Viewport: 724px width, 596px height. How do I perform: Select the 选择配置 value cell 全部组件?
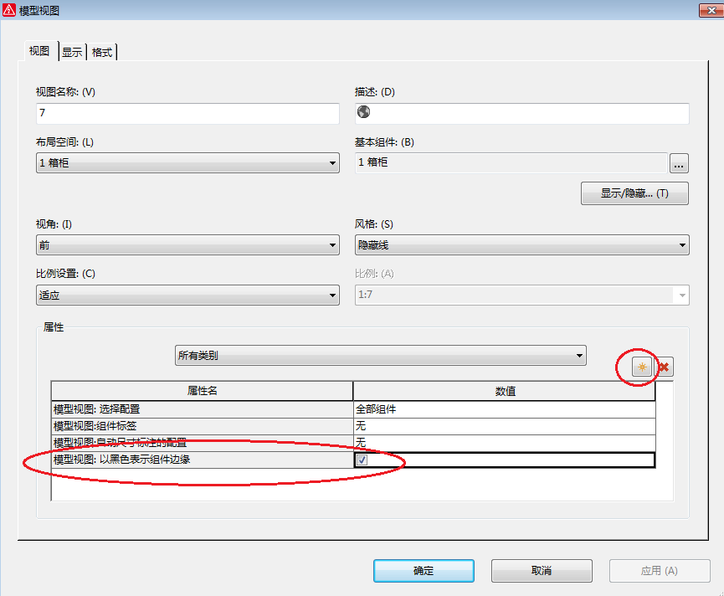pos(503,409)
